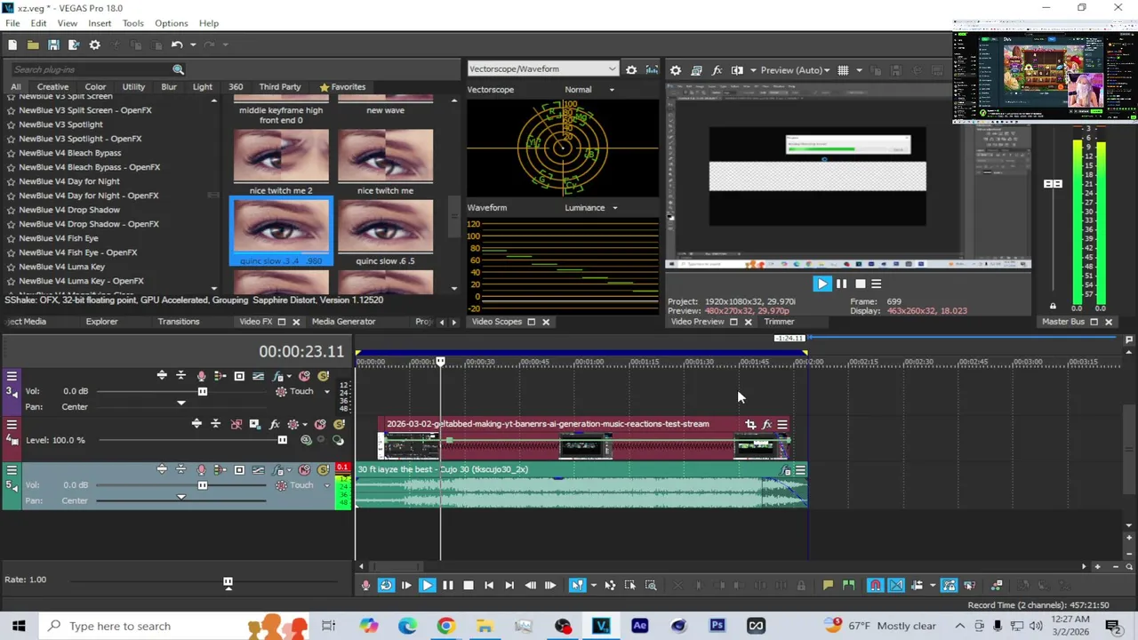
Task: Filter plug-ins by Blur category
Action: tap(169, 87)
